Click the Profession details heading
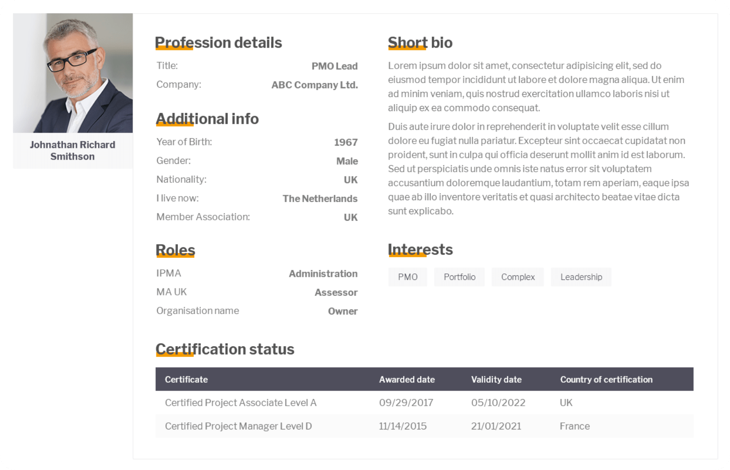730x470 pixels. coord(219,42)
